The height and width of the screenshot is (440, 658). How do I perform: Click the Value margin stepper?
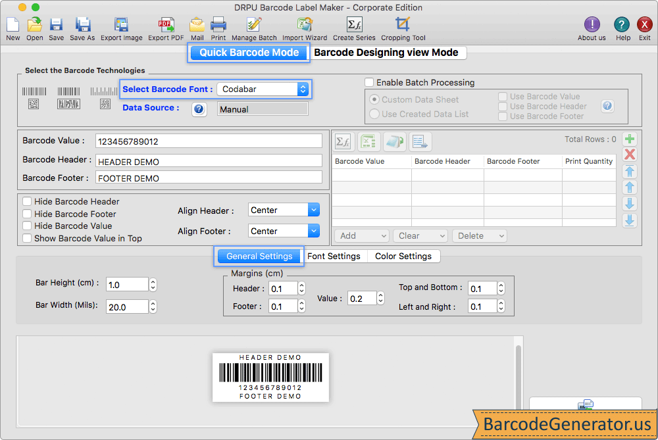click(x=380, y=298)
